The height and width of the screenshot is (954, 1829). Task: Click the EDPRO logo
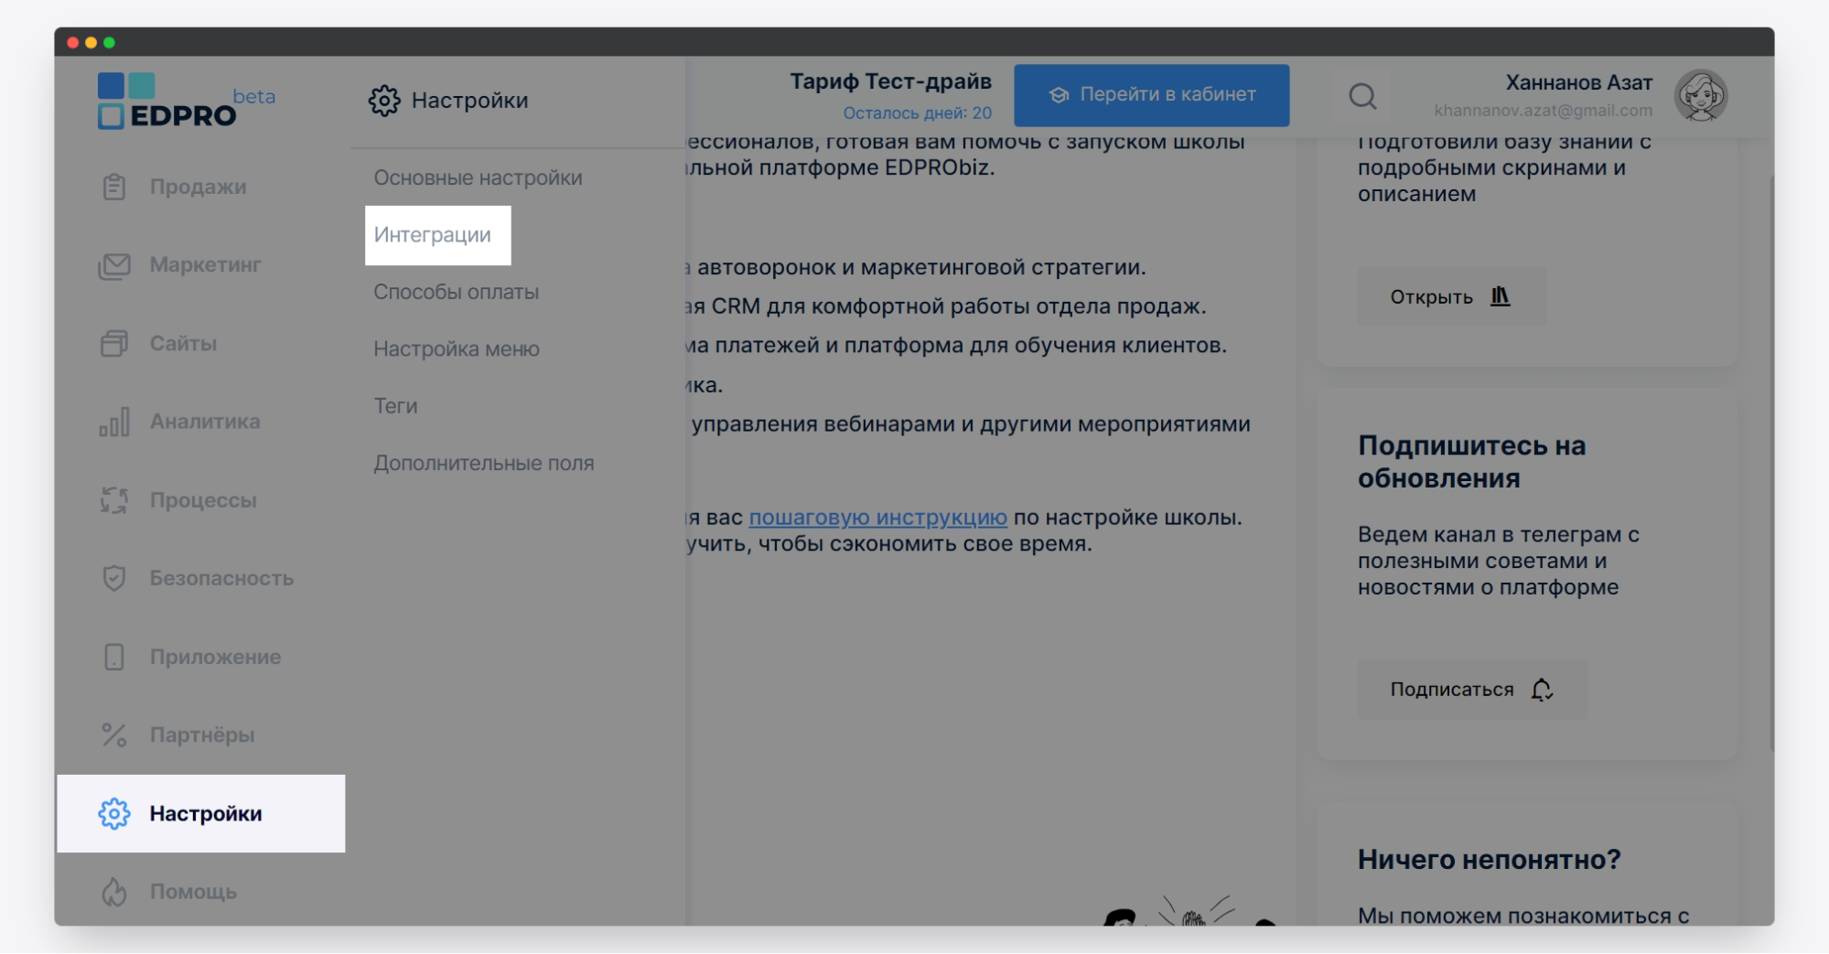(x=167, y=102)
